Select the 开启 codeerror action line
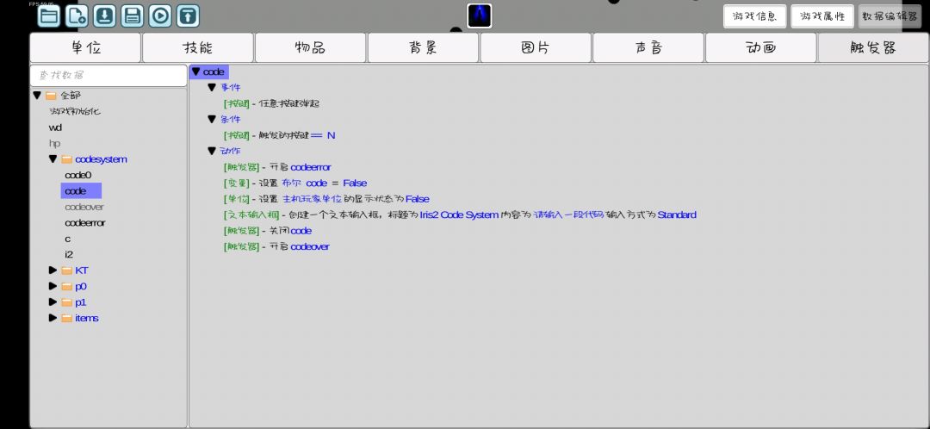This screenshot has width=930, height=429. 277,167
